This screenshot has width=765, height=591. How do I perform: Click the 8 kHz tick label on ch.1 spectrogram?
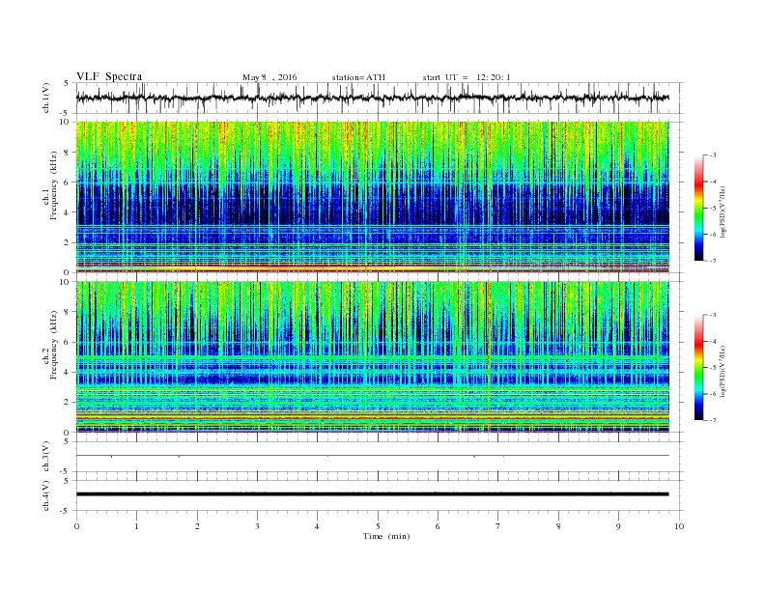pyautogui.click(x=68, y=153)
